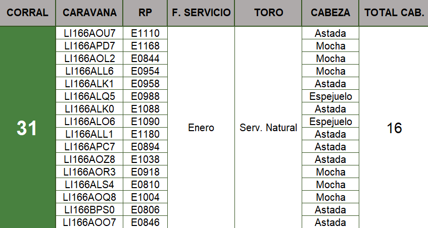
Task: Select RP cell E0846
Action: click(145, 222)
